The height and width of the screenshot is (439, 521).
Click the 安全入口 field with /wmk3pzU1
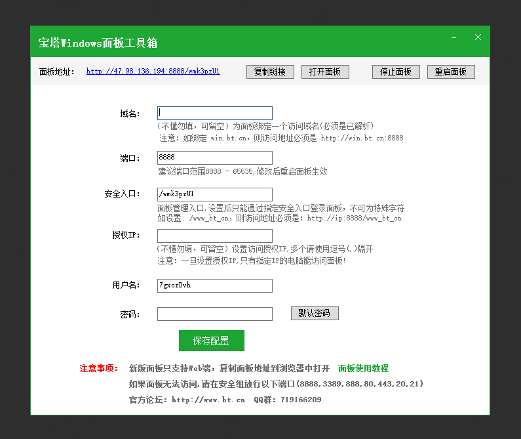pyautogui.click(x=215, y=194)
